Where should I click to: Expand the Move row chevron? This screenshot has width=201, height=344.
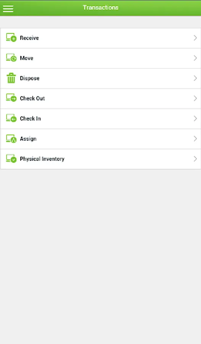pyautogui.click(x=195, y=58)
